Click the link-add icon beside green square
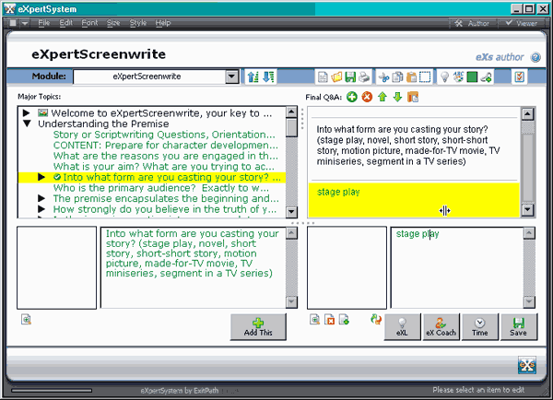 coord(486,76)
